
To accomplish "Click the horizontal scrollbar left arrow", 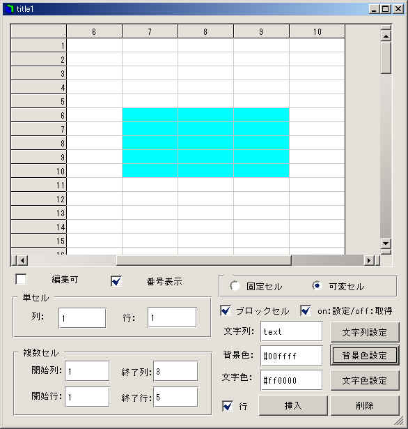I will click(22, 260).
